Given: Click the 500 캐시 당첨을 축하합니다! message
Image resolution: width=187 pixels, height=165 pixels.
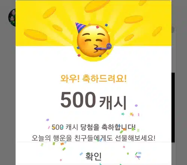Looking at the screenshot, I should 93,127.
